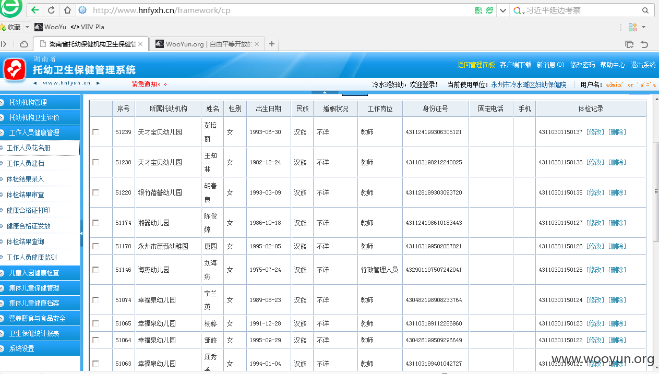Click the search magnifier at far right
The image size is (659, 374).
pyautogui.click(x=645, y=10)
